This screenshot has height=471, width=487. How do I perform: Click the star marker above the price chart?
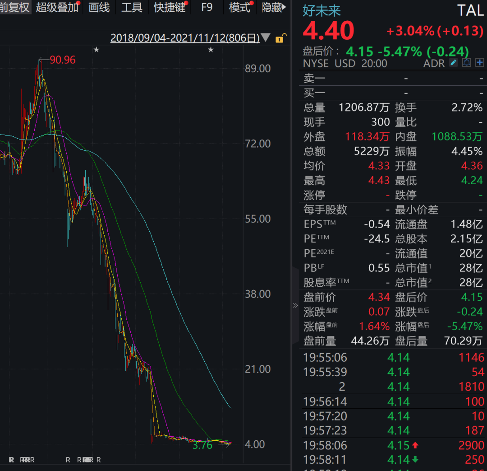click(96, 50)
